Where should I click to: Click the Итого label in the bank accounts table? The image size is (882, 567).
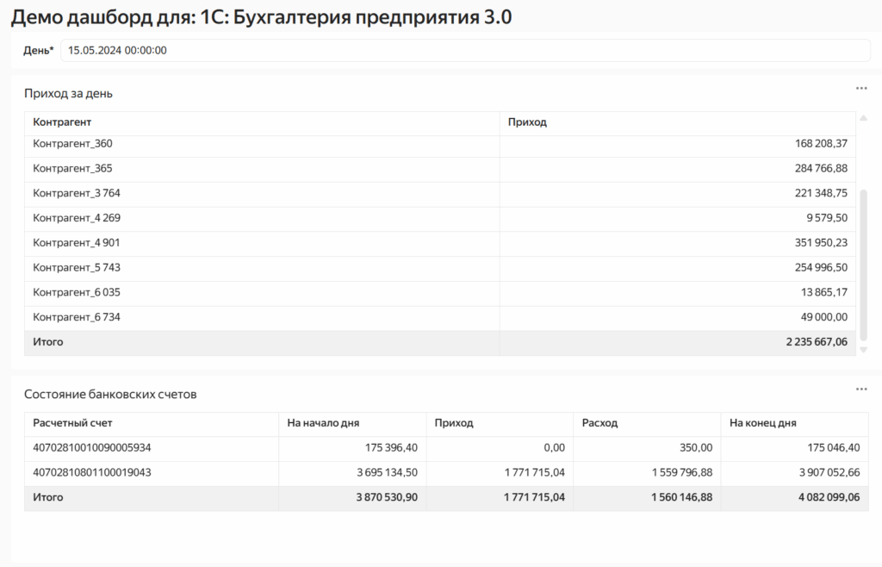48,498
